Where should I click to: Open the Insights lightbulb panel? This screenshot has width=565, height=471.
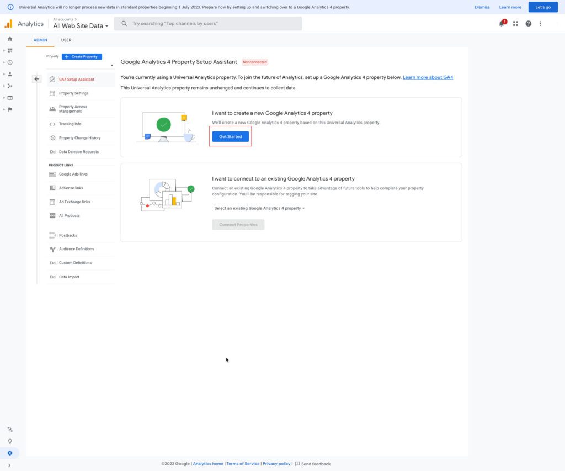[x=9, y=441]
